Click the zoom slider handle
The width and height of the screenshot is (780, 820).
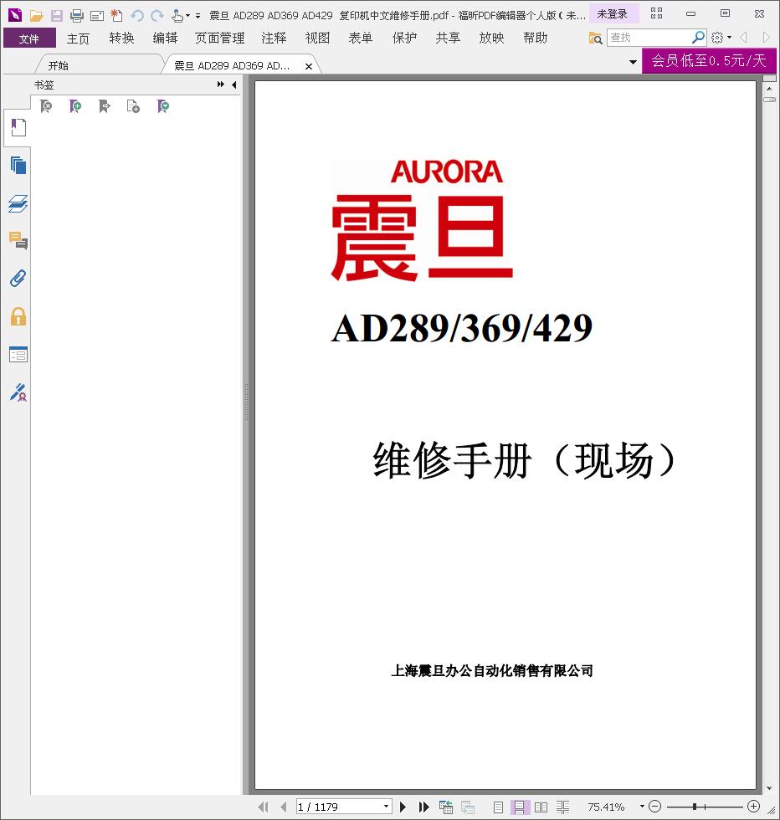tap(694, 807)
